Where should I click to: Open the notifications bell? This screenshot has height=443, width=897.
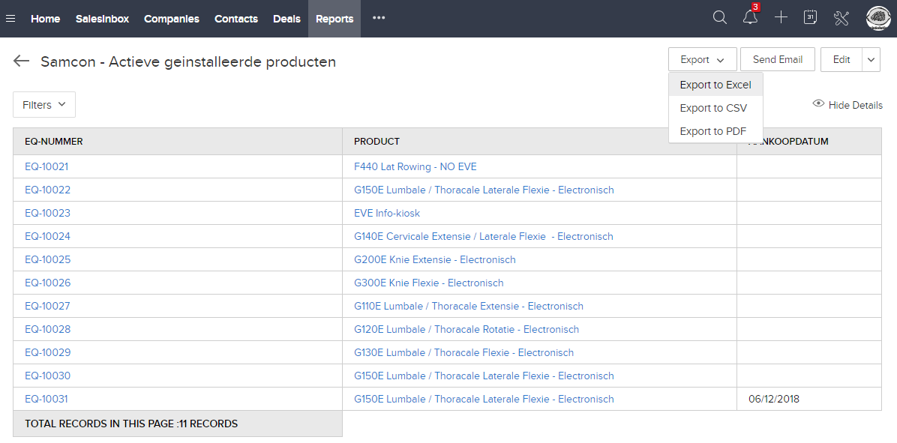coord(750,18)
